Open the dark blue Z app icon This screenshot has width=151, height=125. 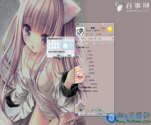81,110
